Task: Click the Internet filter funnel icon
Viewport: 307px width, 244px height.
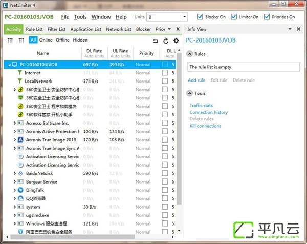Action: coord(20,73)
